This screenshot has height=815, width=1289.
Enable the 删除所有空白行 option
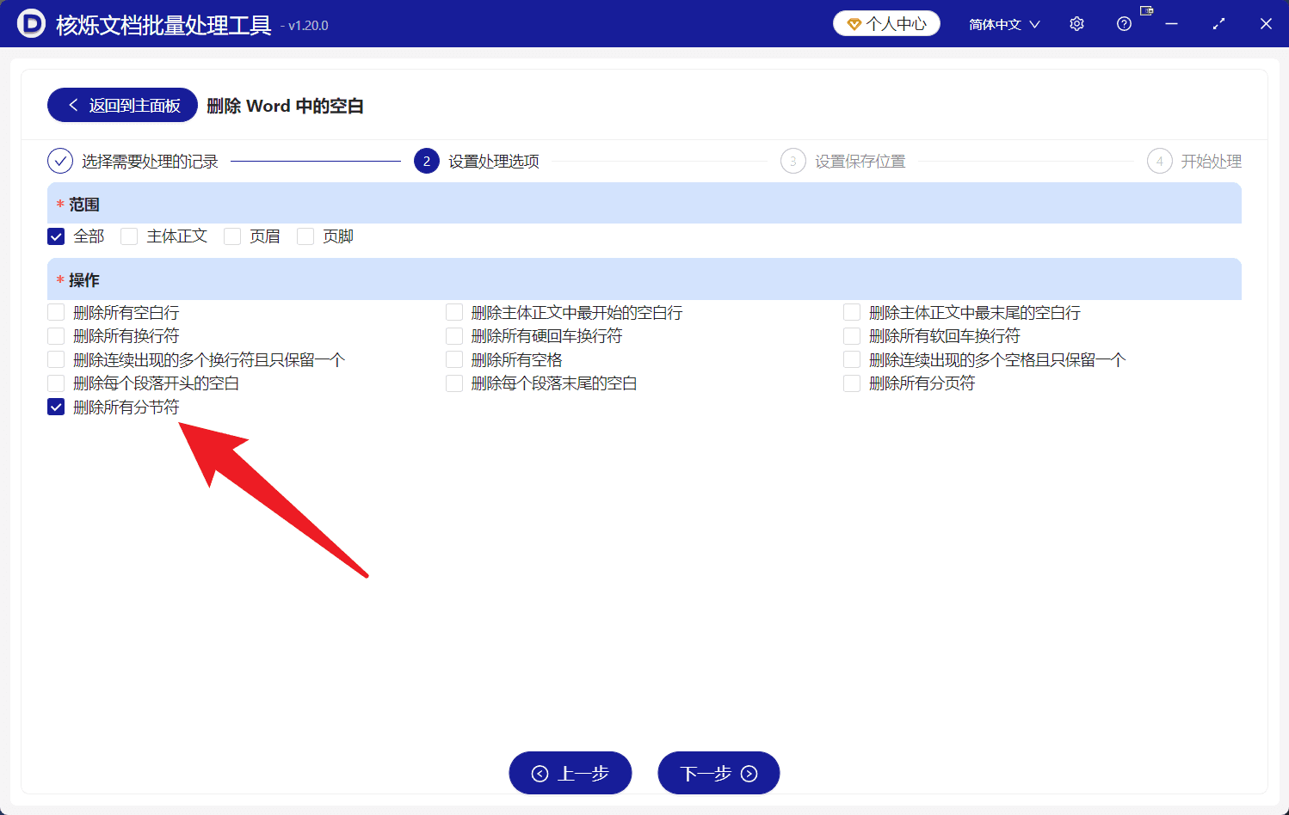[55, 312]
